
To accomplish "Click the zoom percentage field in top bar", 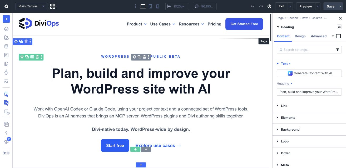I will pyautogui.click(x=205, y=6).
